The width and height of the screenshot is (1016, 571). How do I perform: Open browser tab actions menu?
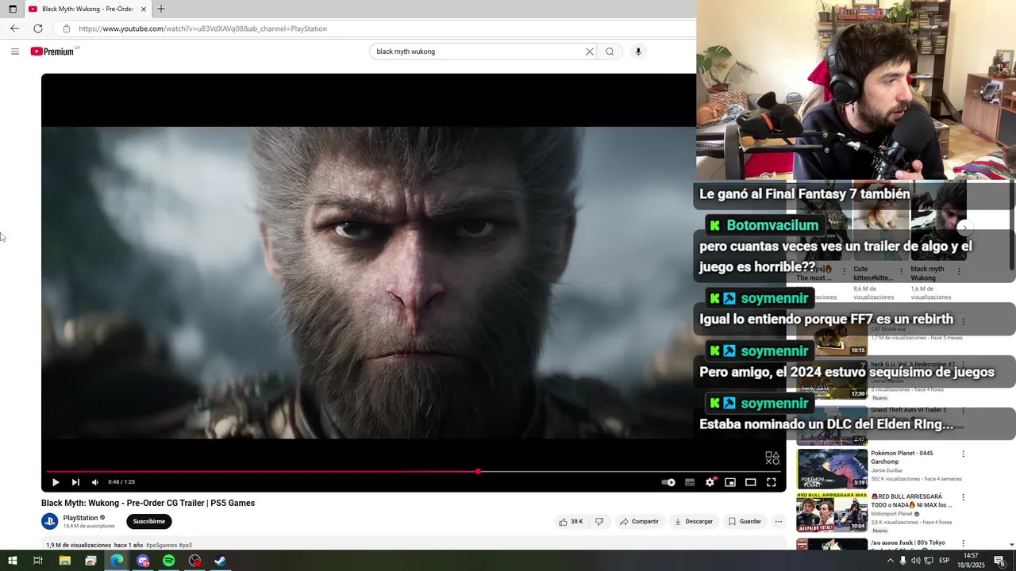[12, 9]
